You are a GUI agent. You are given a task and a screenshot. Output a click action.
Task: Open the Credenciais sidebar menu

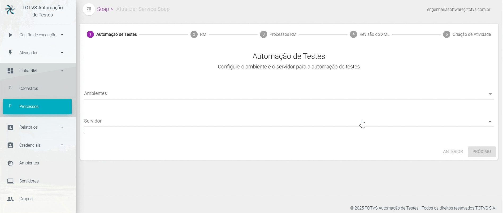point(37,145)
